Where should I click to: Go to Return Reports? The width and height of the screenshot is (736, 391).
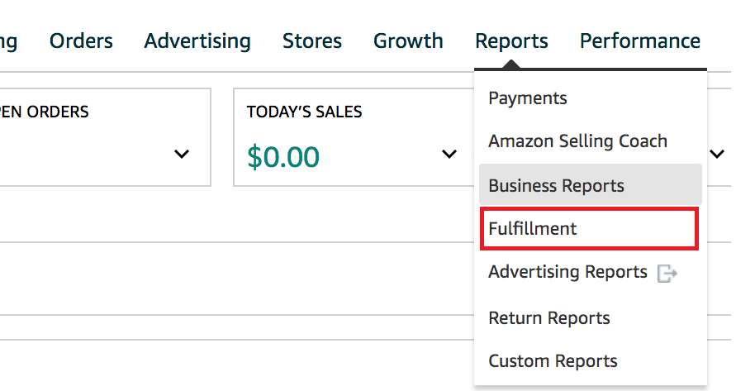click(x=548, y=318)
